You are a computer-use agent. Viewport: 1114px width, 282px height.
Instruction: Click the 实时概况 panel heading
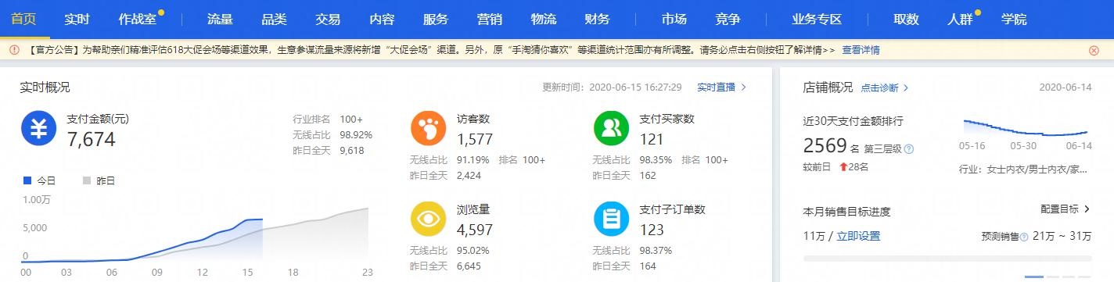click(45, 87)
